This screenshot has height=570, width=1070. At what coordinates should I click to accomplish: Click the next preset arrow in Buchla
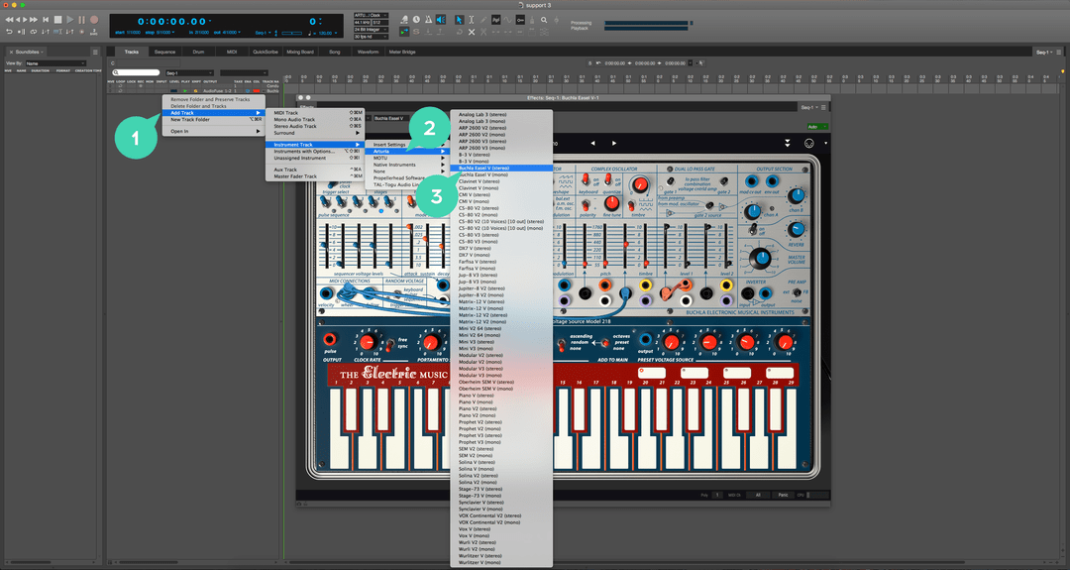(x=614, y=144)
